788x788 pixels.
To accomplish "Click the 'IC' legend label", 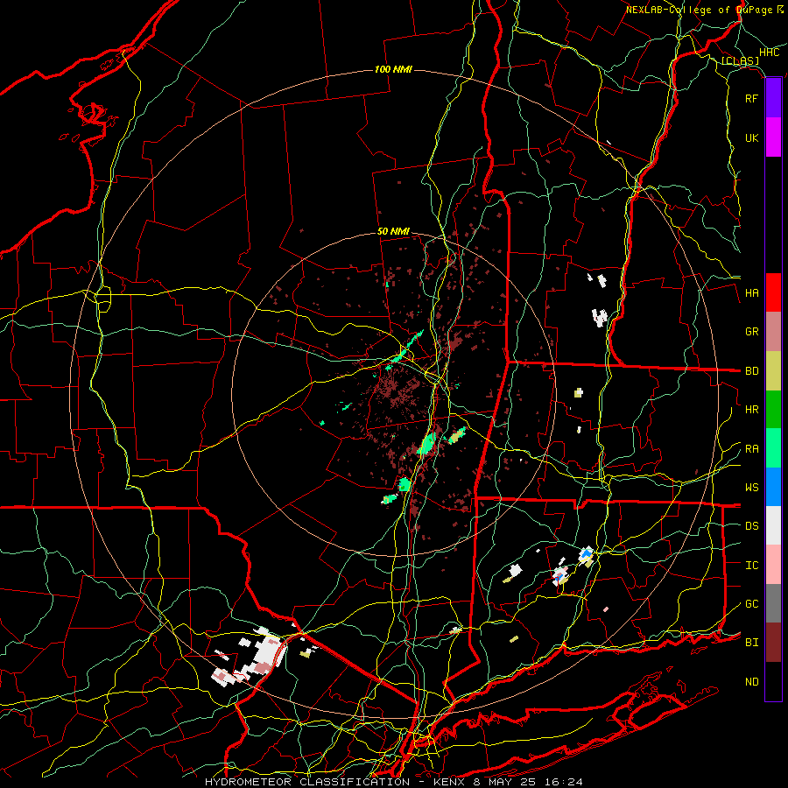I will click(x=751, y=566).
